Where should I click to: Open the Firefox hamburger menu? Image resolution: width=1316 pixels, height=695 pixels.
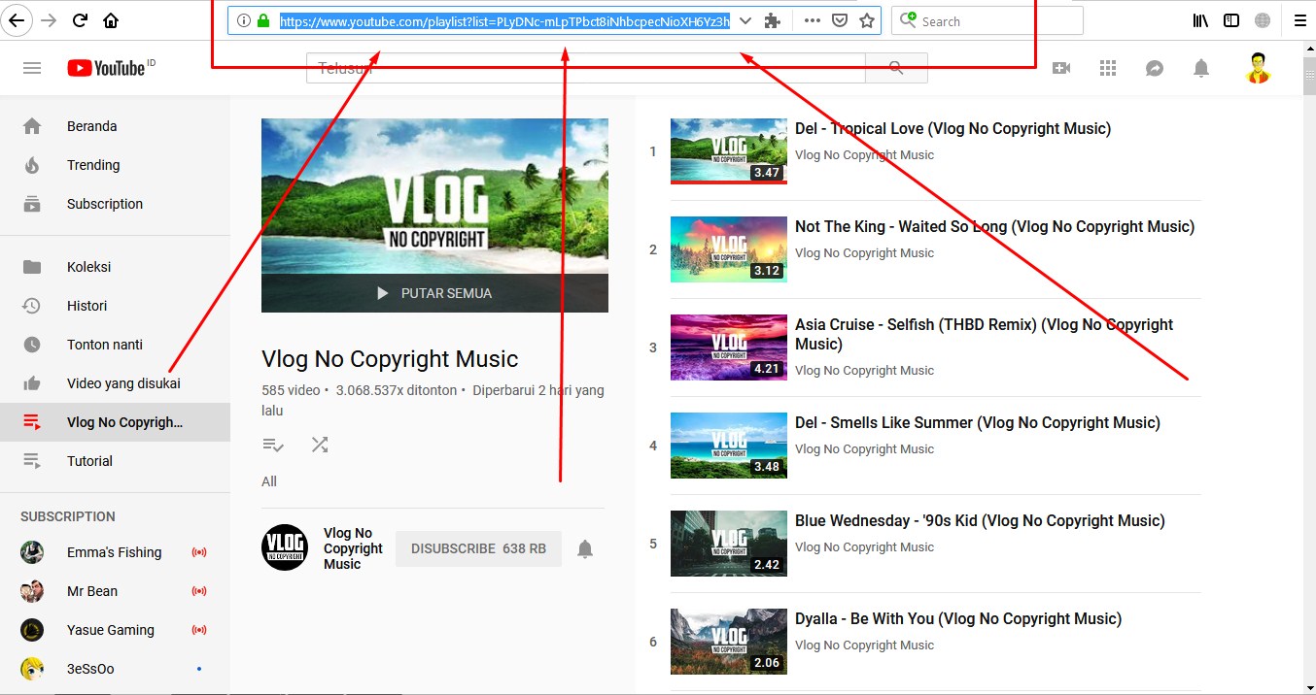tap(1299, 20)
